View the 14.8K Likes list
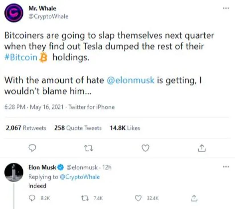 125,128
